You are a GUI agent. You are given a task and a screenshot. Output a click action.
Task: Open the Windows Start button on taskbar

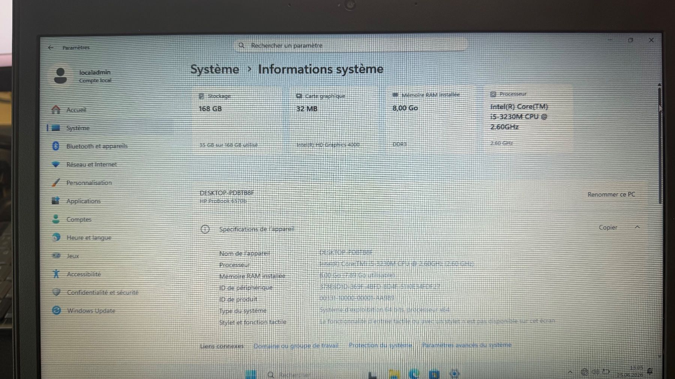click(250, 374)
